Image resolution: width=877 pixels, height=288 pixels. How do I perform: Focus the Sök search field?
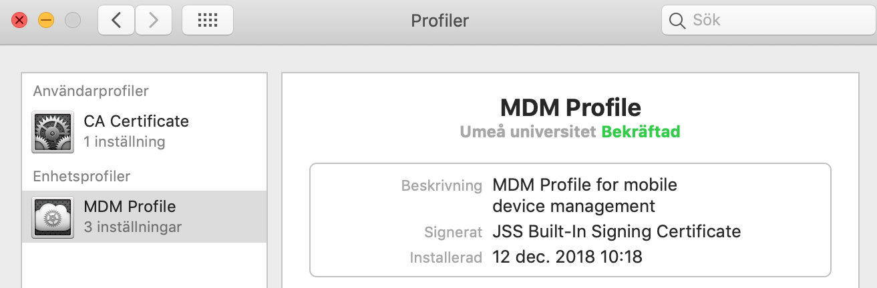pos(767,21)
